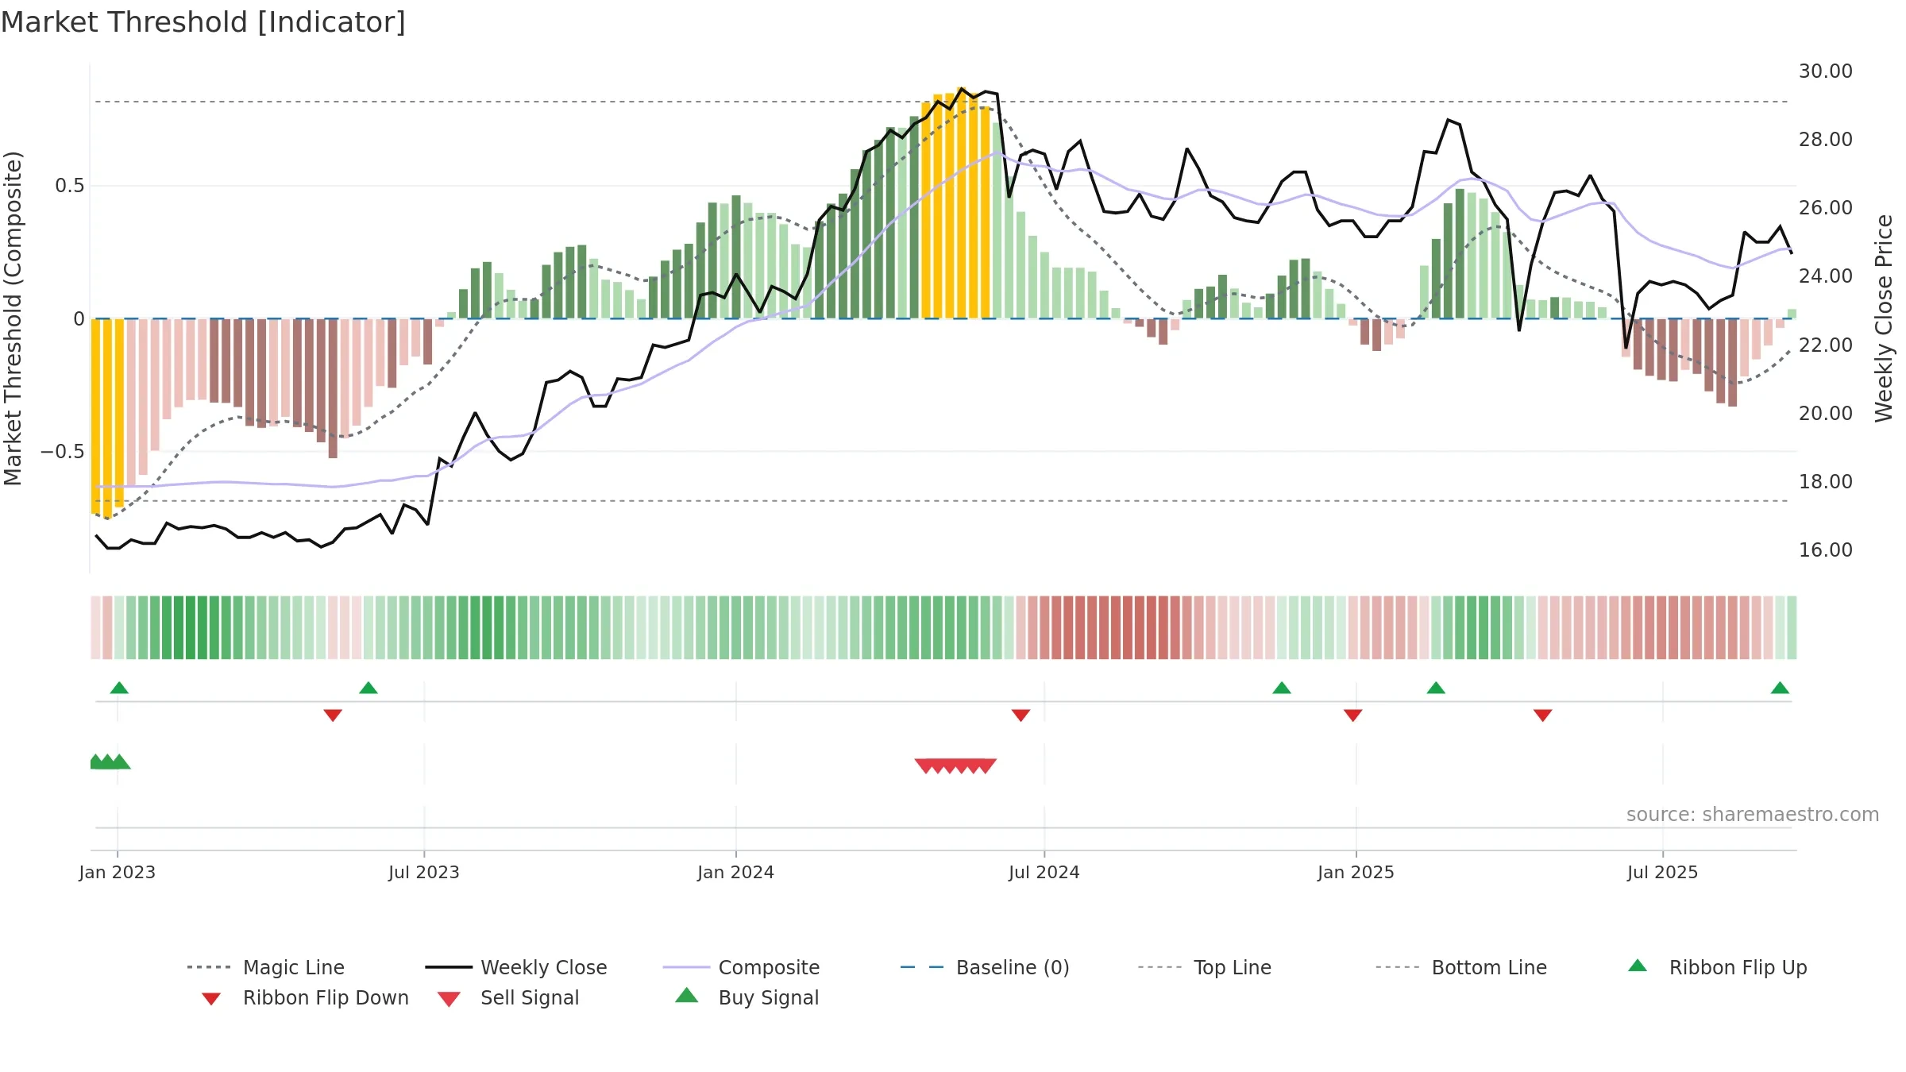Click the 22.00 price axis label
Image resolution: width=1906 pixels, height=1072 pixels.
1826,345
